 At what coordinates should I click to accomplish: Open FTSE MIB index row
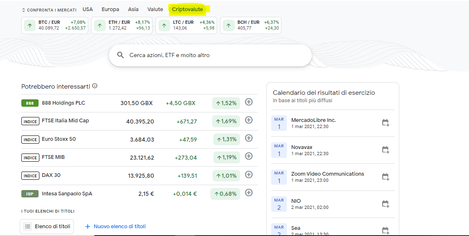pyautogui.click(x=140, y=157)
